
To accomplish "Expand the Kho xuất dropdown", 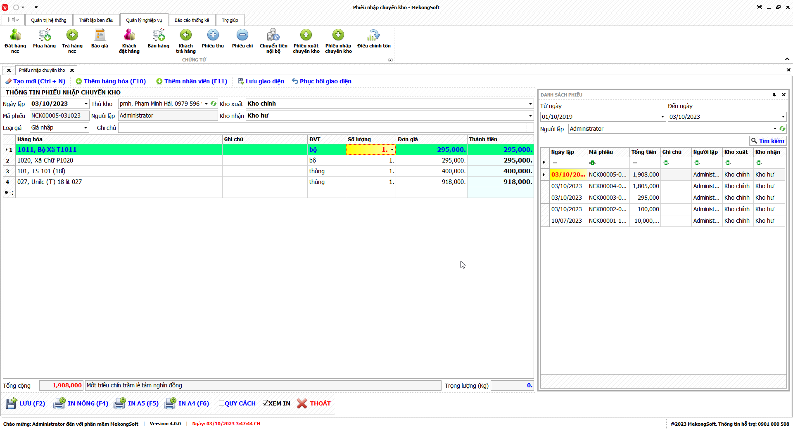I will pyautogui.click(x=530, y=104).
